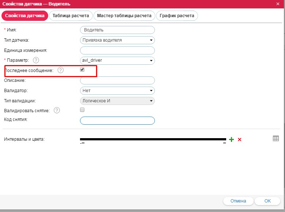Open the Мастер таблицы расчета tab
This screenshot has width=285, height=212.
124,16
